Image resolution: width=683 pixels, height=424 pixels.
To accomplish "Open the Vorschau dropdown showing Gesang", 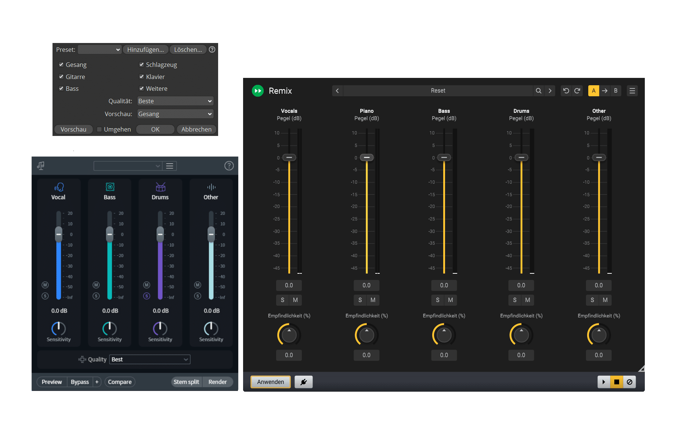I will click(x=176, y=114).
